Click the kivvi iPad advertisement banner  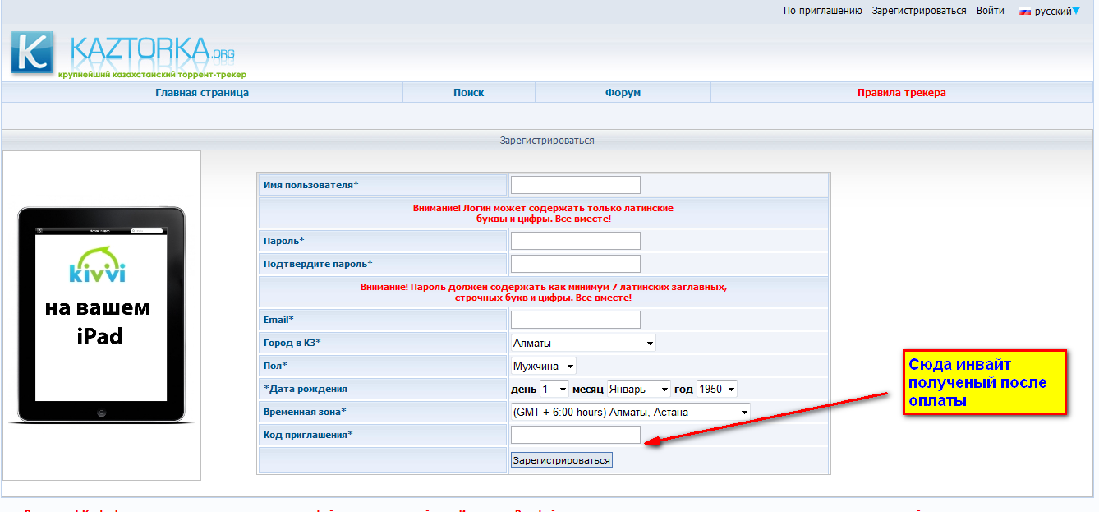pyautogui.click(x=102, y=316)
